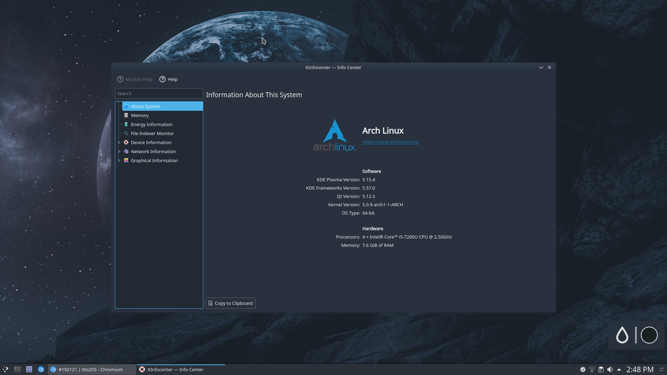This screenshot has height=375, width=667.
Task: Click the Help question mark icon
Action: [162, 79]
